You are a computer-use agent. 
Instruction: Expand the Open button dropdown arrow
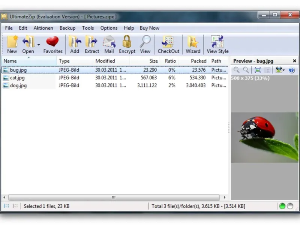pos(39,45)
